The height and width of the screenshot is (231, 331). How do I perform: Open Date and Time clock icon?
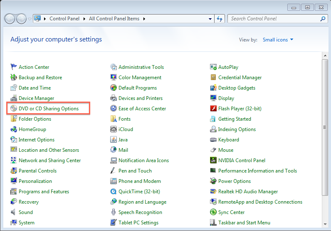click(x=13, y=88)
